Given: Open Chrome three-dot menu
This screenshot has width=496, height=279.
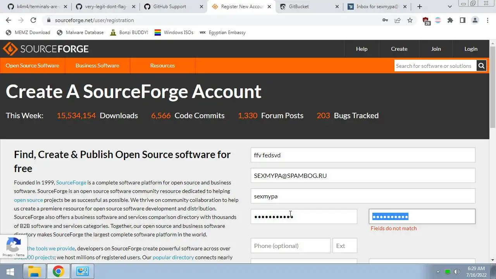Looking at the screenshot, I should (x=487, y=20).
